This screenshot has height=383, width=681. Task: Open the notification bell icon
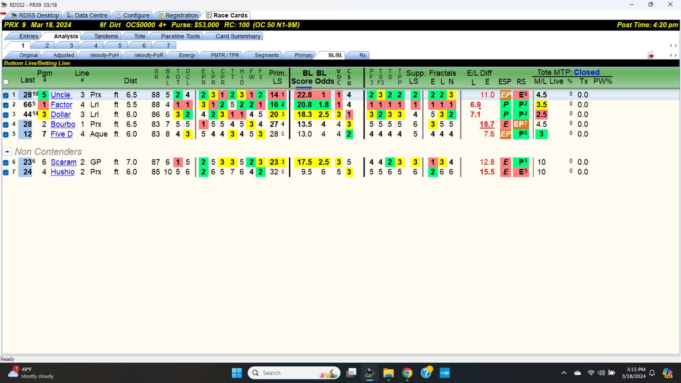(x=652, y=373)
